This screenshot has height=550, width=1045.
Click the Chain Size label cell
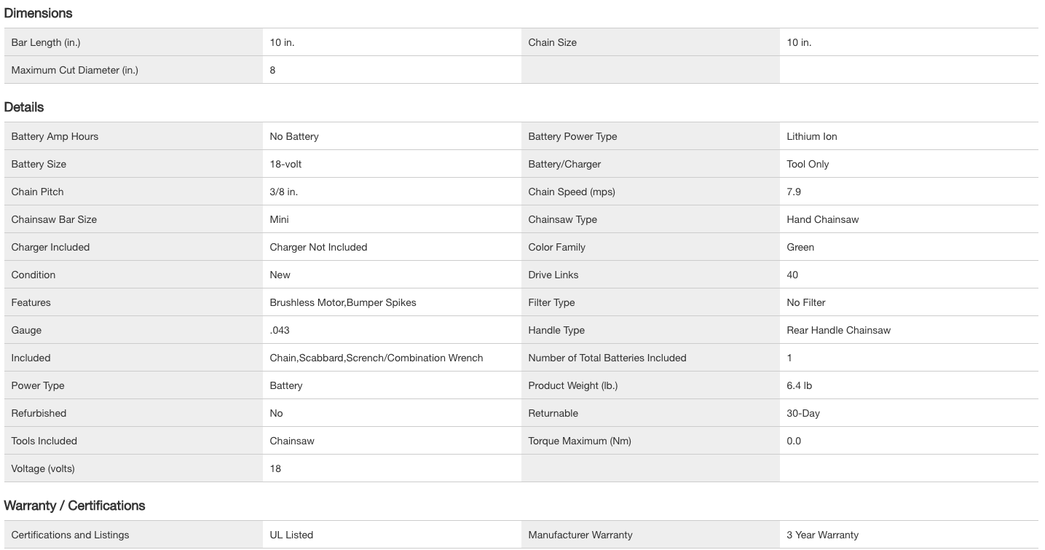point(552,42)
